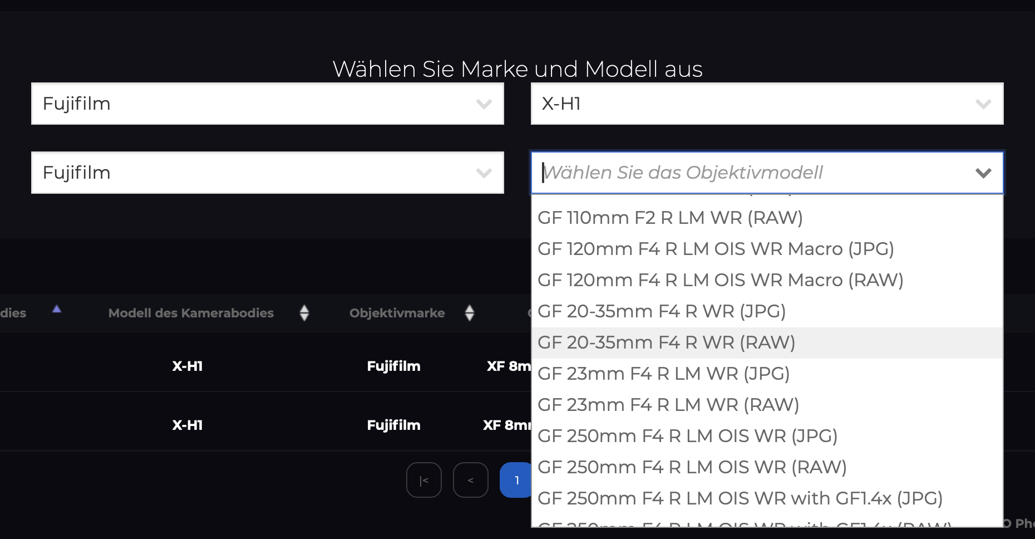Image resolution: width=1035 pixels, height=539 pixels.
Task: Select GF 120mm F4 R LM OIS WR Macro (RAW)
Action: (767, 280)
